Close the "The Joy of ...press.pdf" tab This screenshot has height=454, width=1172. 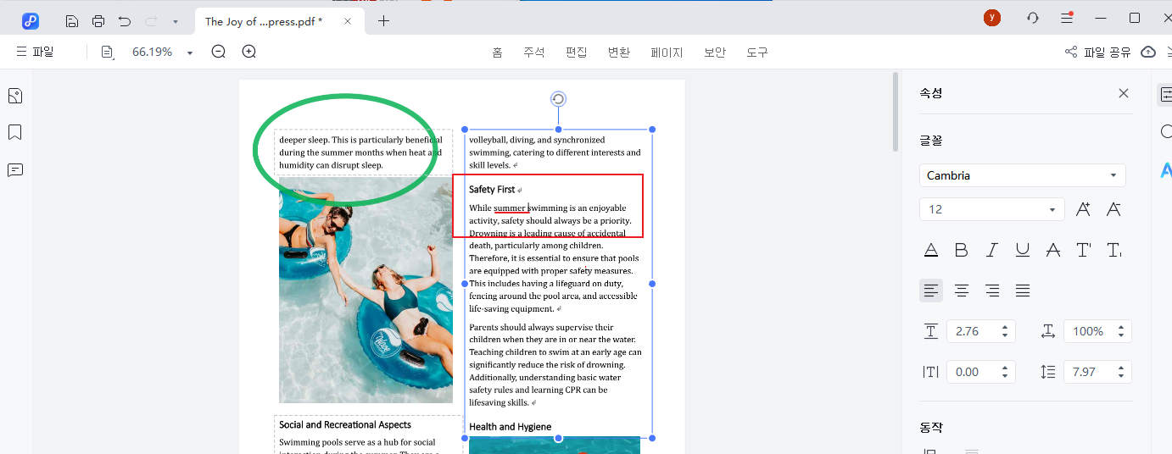tap(348, 21)
